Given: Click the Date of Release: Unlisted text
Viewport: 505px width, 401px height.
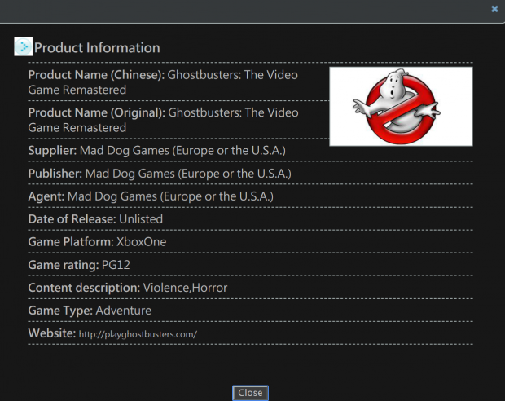Looking at the screenshot, I should click(95, 219).
